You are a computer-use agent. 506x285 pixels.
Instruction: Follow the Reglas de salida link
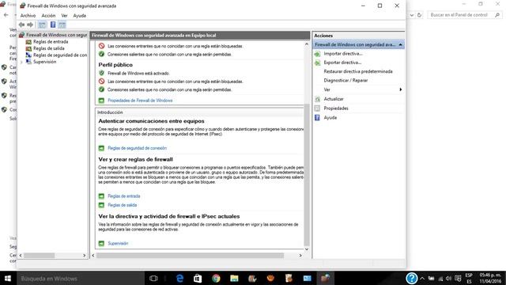[122, 205]
